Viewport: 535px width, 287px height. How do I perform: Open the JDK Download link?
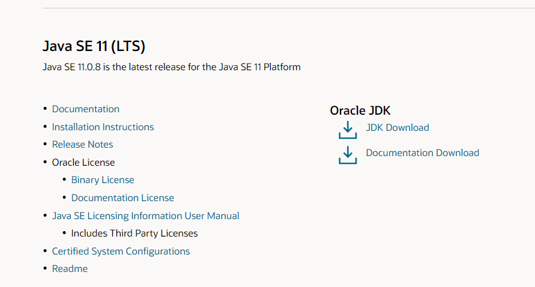(397, 128)
